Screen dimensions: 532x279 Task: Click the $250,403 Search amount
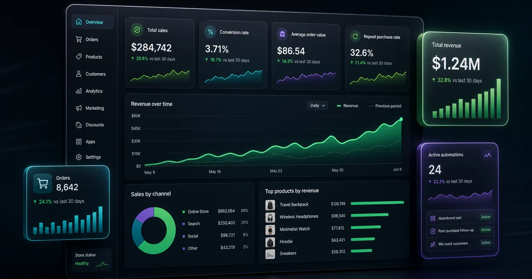click(x=226, y=223)
